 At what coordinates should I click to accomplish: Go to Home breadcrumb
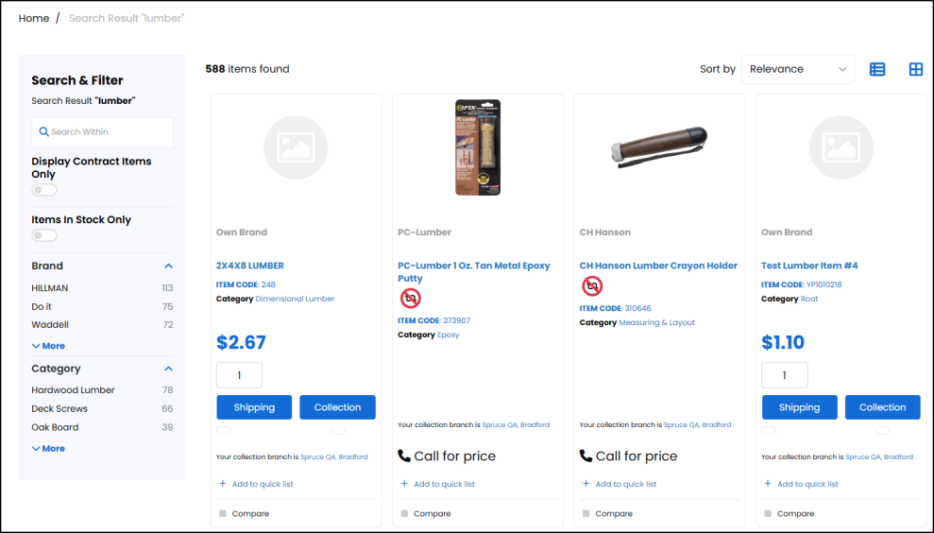coord(34,18)
